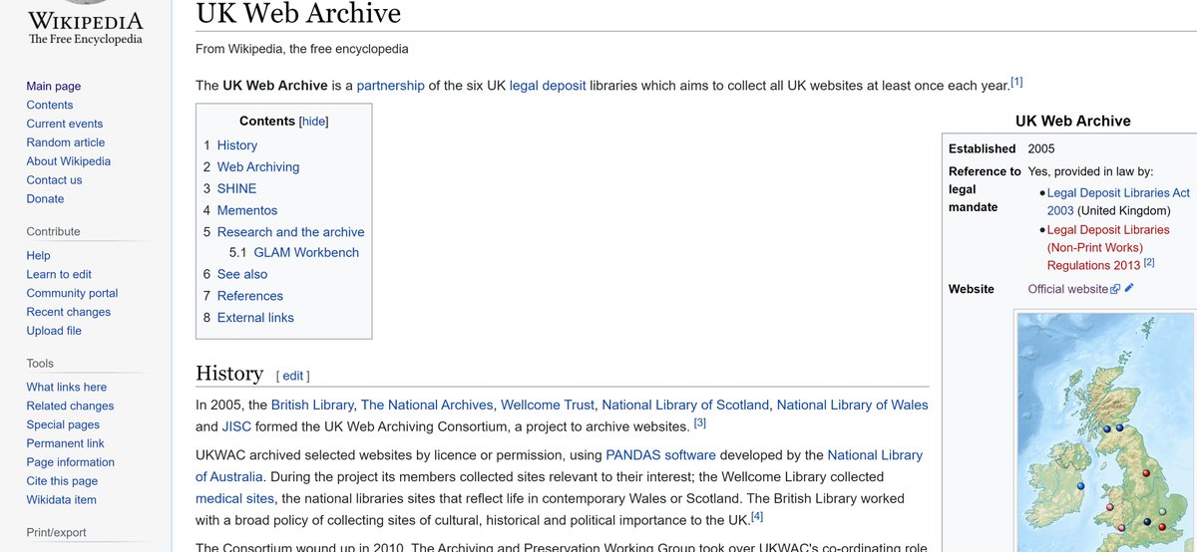This screenshot has width=1197, height=552.
Task: Follow the partnership link in intro
Action: coord(391,86)
